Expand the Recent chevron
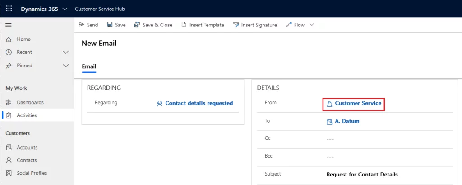 [x=66, y=52]
